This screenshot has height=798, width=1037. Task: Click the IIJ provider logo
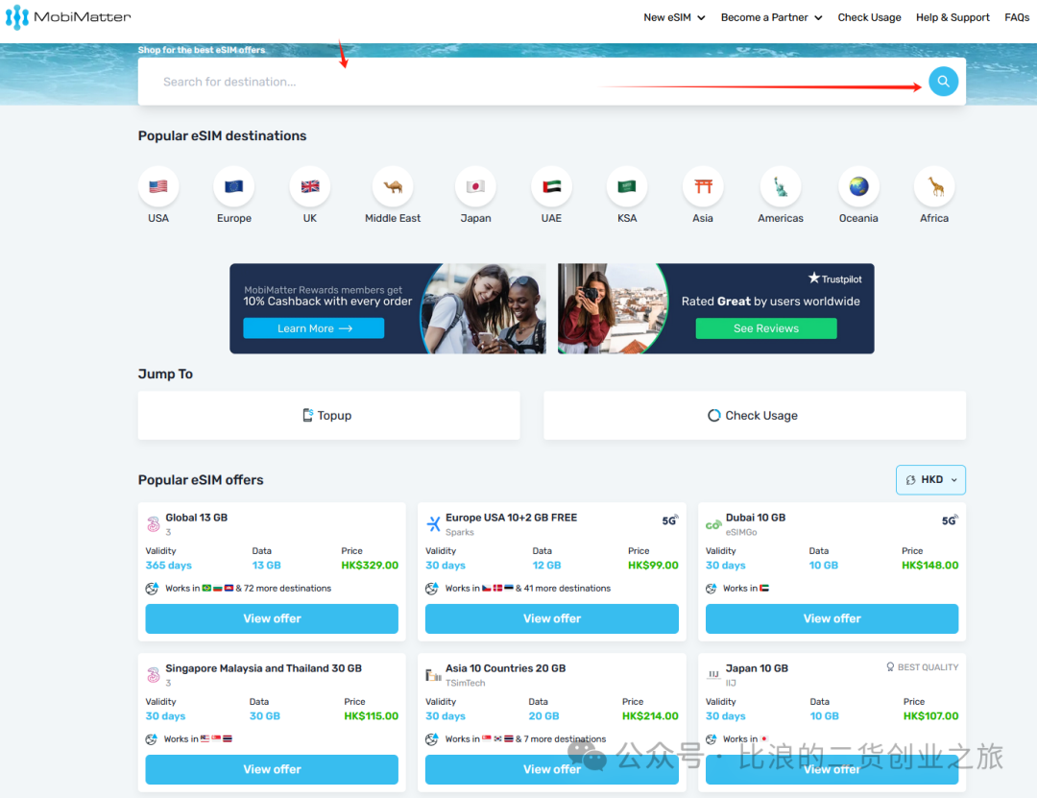pos(713,674)
